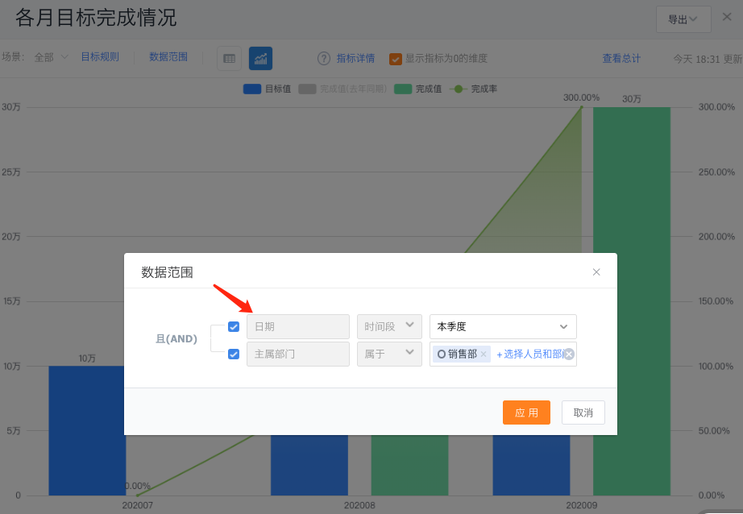Image resolution: width=743 pixels, height=514 pixels.
Task: Click the 完成率 legend marker
Action: pyautogui.click(x=459, y=89)
